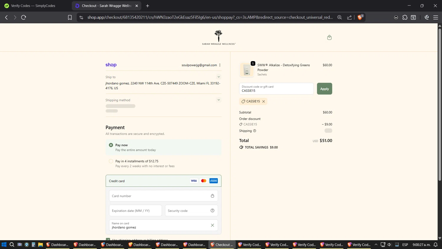Open Brave Shields icon
This screenshot has width=442, height=249.
point(360,17)
